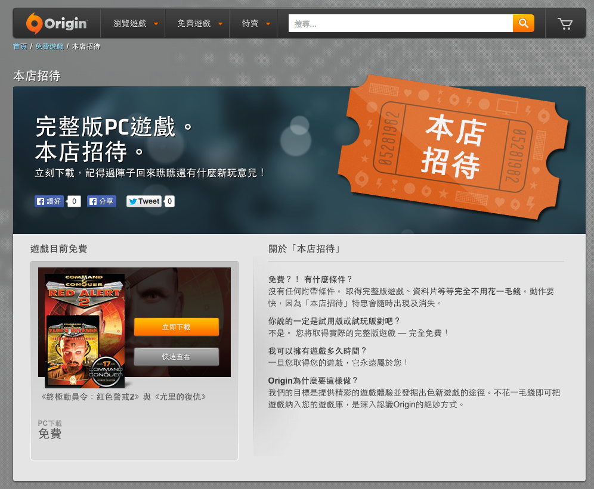Click the 首頁 breadcrumb link
594x489 pixels.
(x=20, y=46)
